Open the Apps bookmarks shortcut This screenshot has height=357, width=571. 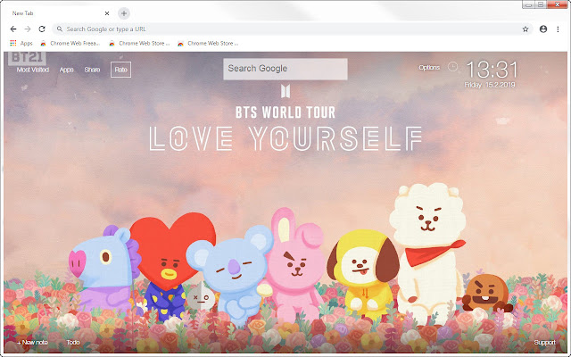21,44
